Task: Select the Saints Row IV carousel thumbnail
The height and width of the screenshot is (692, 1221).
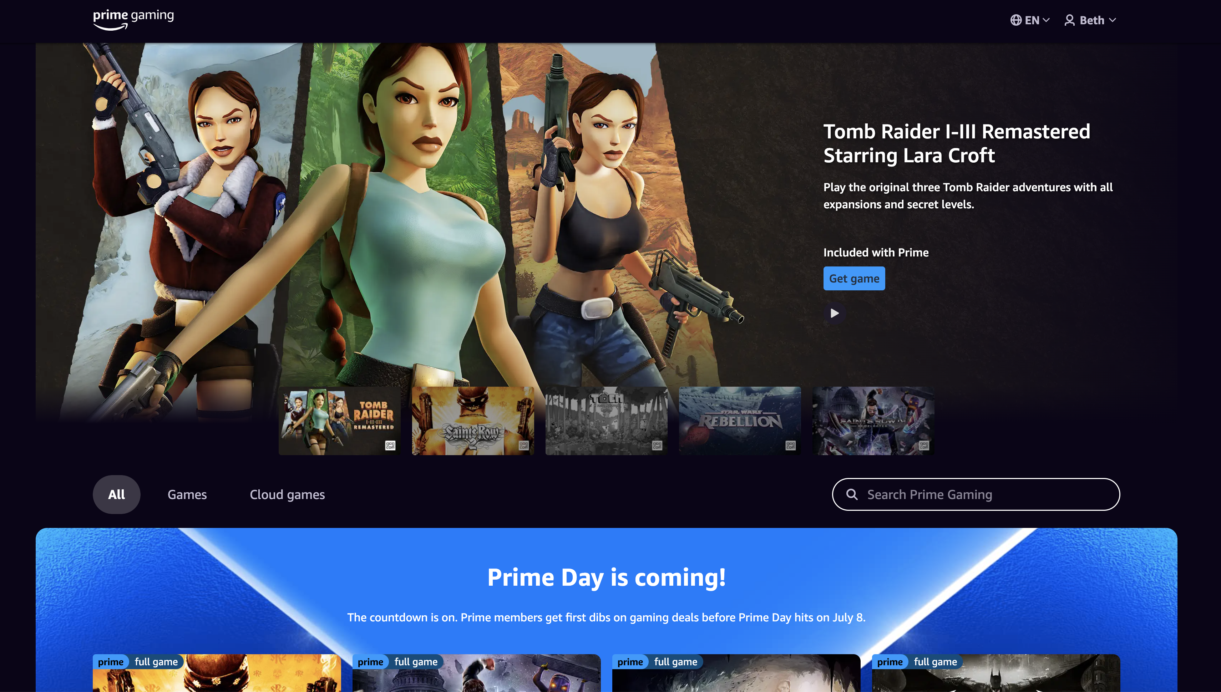Action: [x=873, y=421]
